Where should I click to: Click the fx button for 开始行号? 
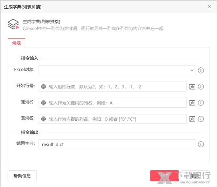(192, 87)
